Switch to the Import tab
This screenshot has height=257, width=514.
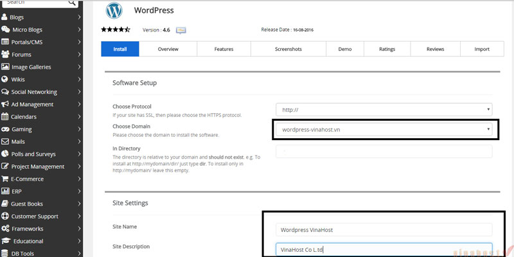[x=482, y=49]
